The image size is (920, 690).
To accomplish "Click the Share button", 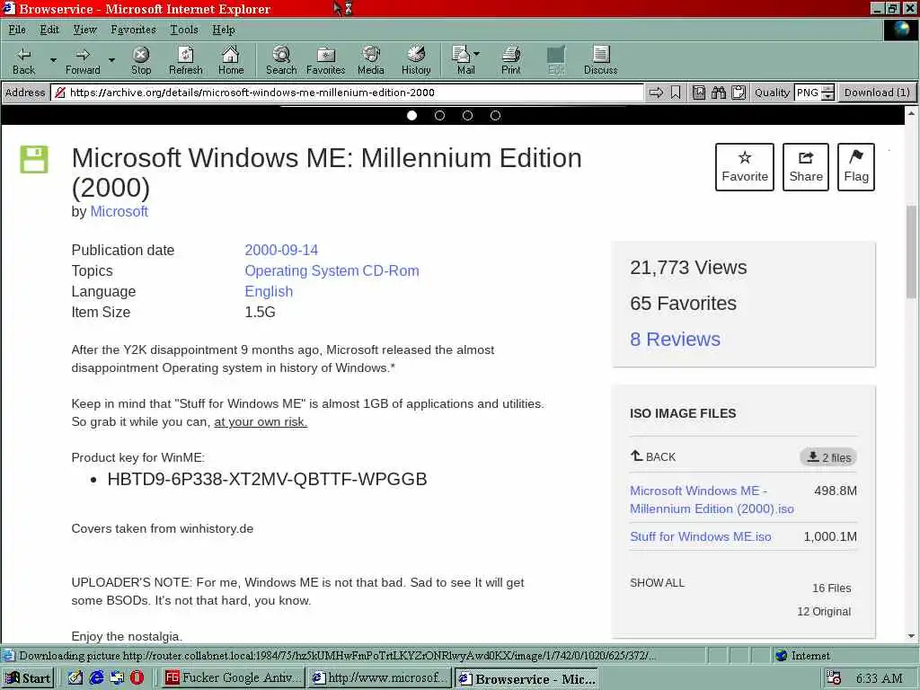I will point(806,166).
